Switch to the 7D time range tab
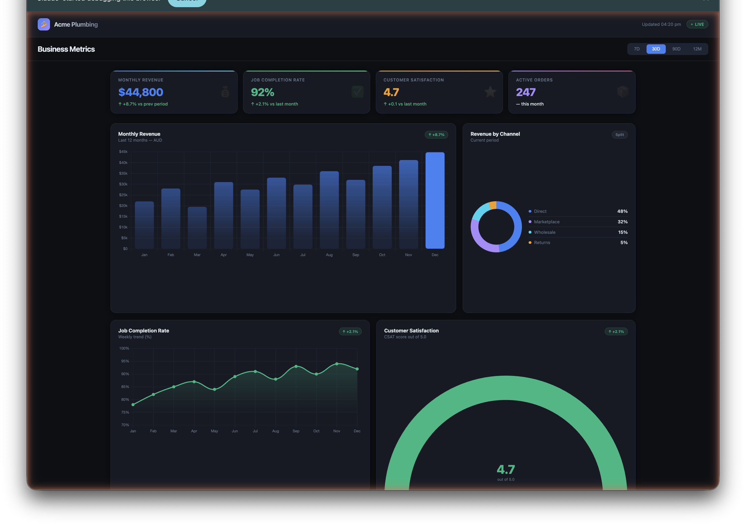This screenshot has height=524, width=746. pyautogui.click(x=637, y=49)
